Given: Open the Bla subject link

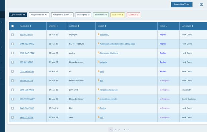Looking at the screenshot, I should pos(101,81).
